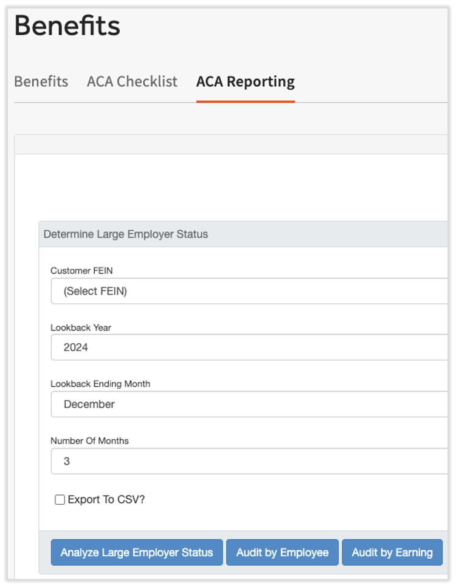The height and width of the screenshot is (588, 456).
Task: Click Analyze Large Employer Status
Action: [x=136, y=552]
